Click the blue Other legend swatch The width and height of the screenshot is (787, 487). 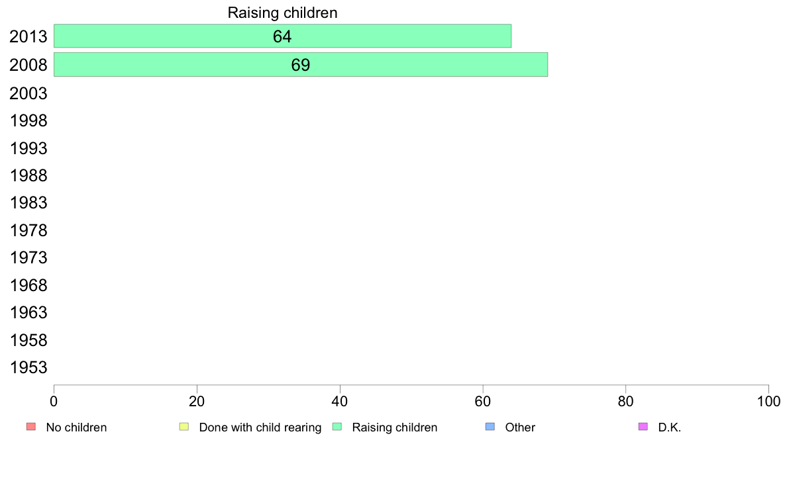point(490,427)
